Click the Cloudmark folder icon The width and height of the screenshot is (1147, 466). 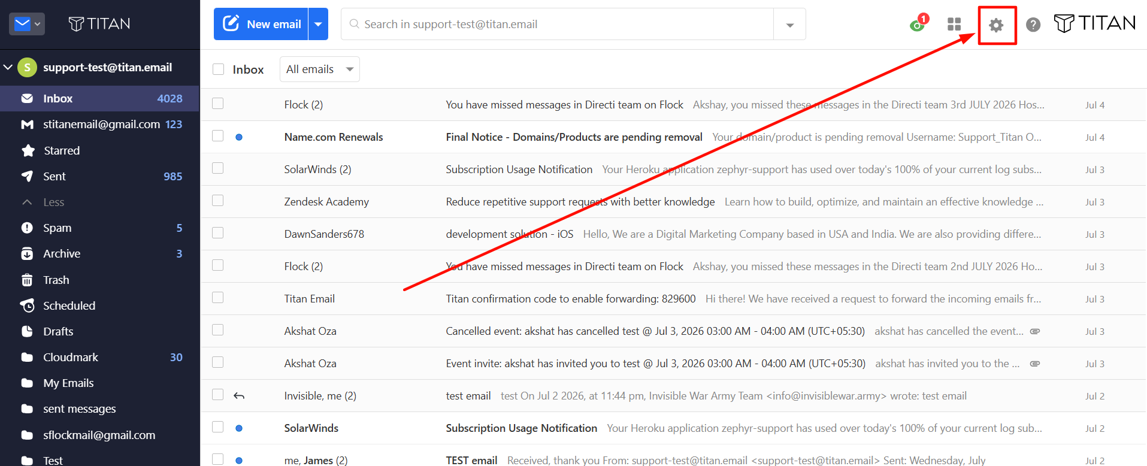(x=28, y=357)
